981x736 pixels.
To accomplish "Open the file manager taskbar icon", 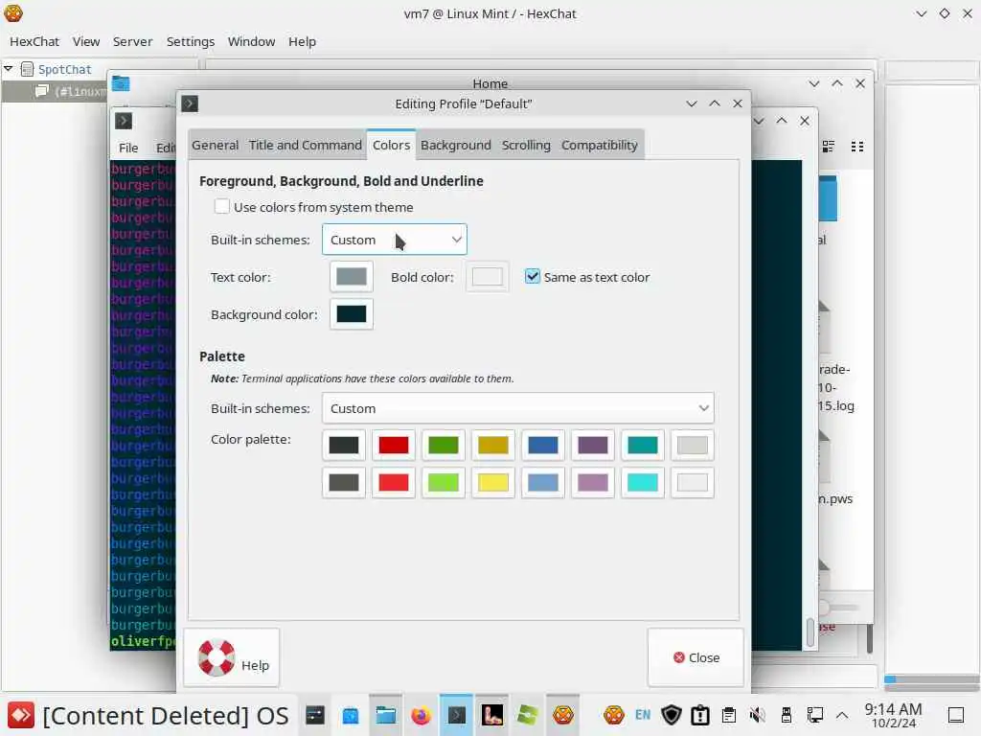I will (x=385, y=715).
